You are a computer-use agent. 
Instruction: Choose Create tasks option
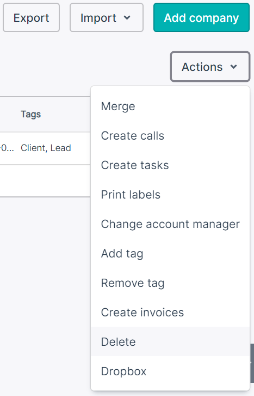[170, 165]
